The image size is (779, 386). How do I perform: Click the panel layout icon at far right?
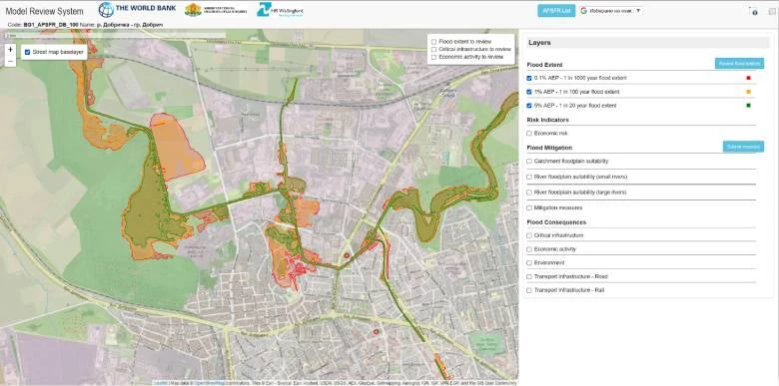point(772,11)
